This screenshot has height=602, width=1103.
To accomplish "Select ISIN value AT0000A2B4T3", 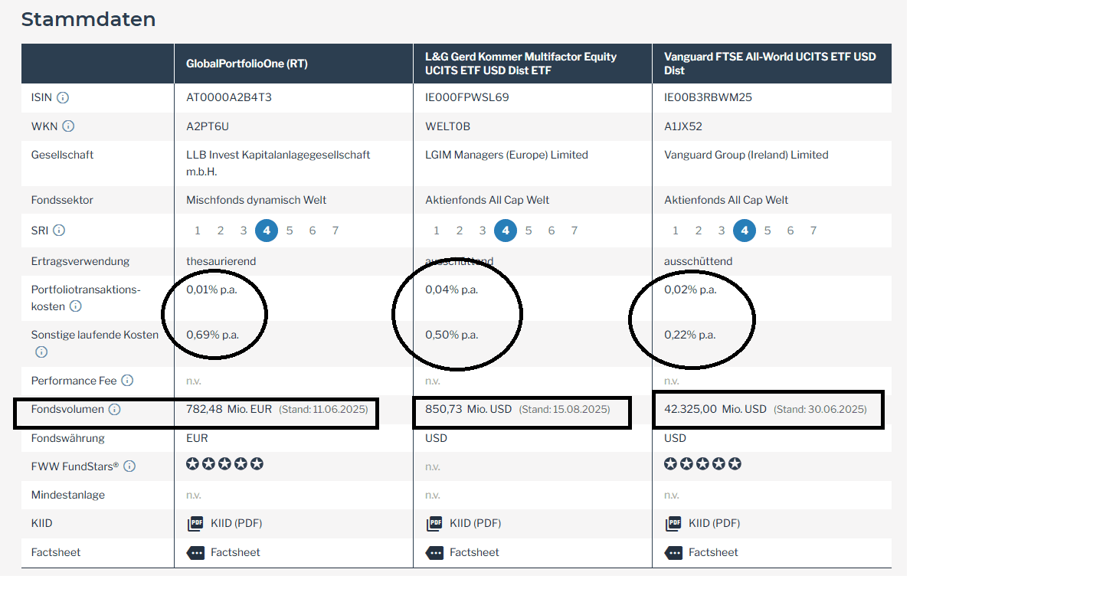I will (229, 97).
